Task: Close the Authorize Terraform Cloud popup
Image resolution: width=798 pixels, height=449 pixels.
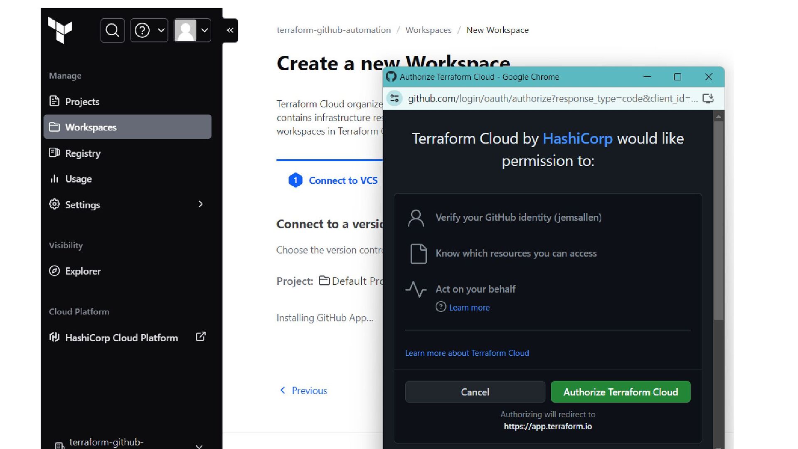Action: click(709, 77)
